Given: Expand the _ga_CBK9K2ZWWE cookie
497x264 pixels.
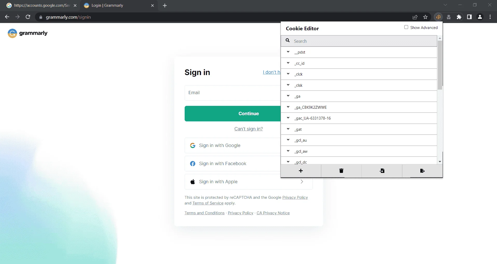Looking at the screenshot, I should (x=359, y=107).
